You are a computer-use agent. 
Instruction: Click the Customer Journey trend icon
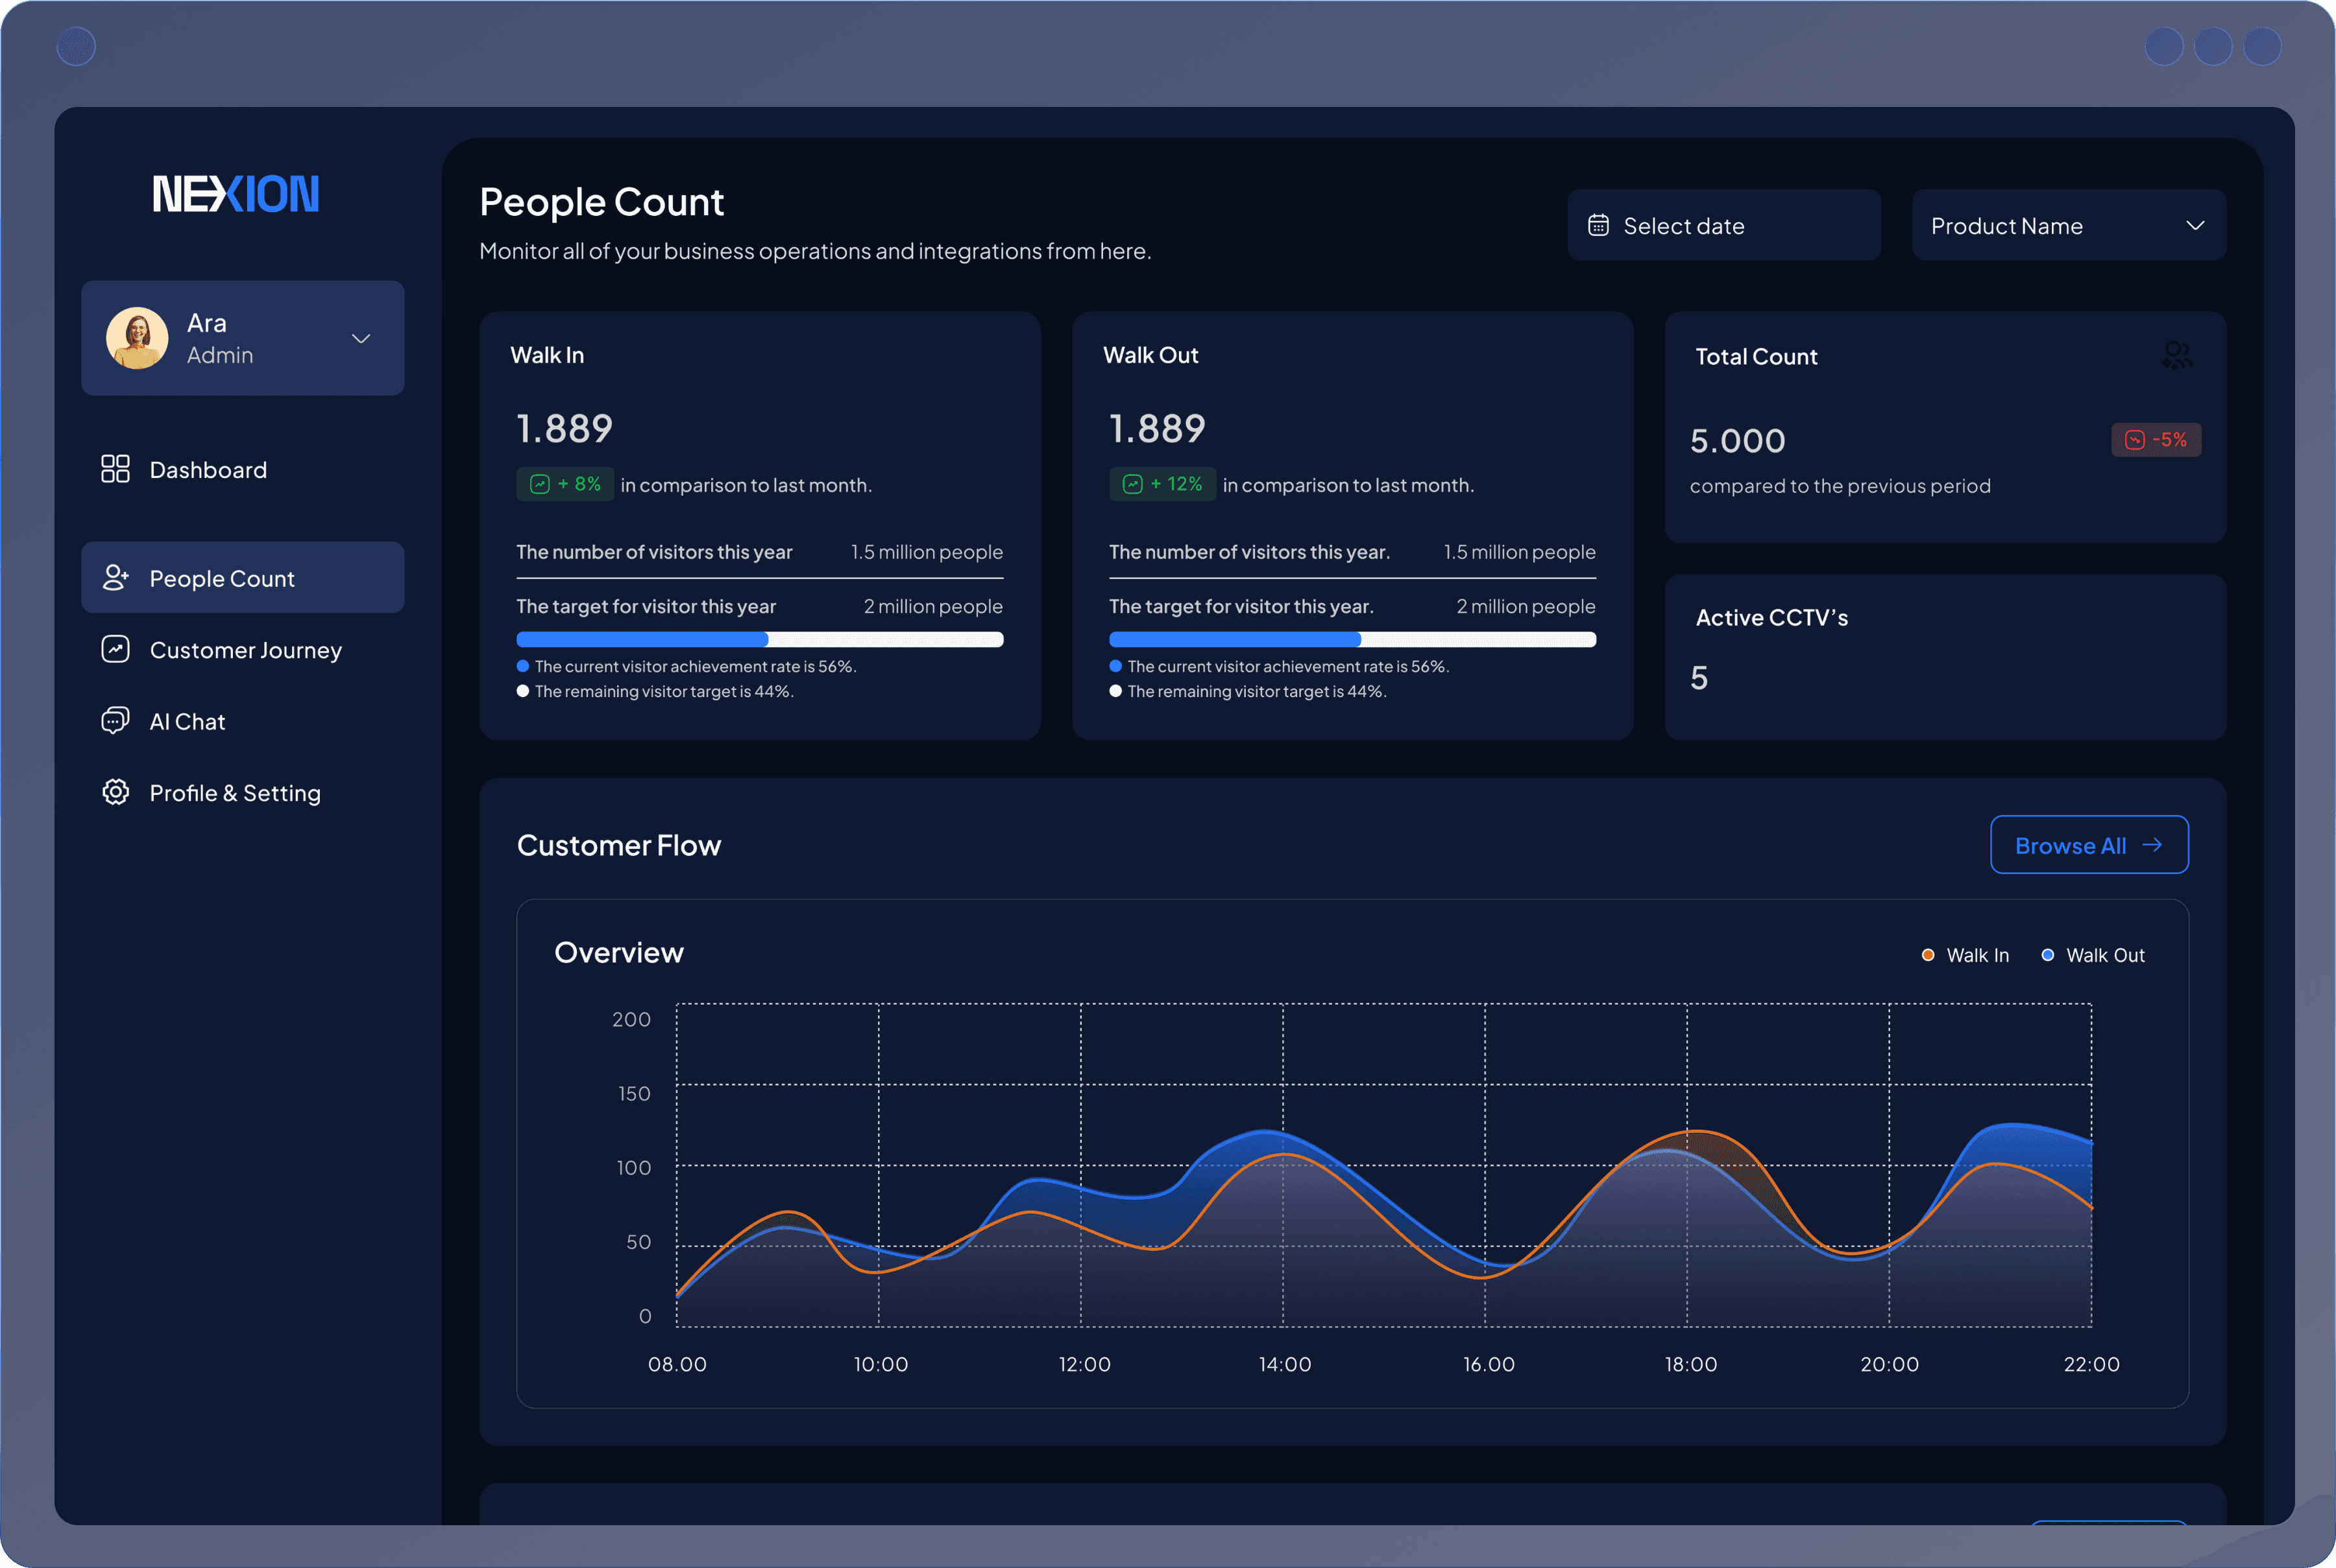coord(115,649)
